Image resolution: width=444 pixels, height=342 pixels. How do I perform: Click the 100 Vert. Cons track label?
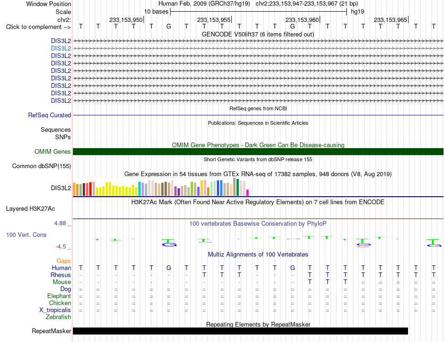pos(26,235)
